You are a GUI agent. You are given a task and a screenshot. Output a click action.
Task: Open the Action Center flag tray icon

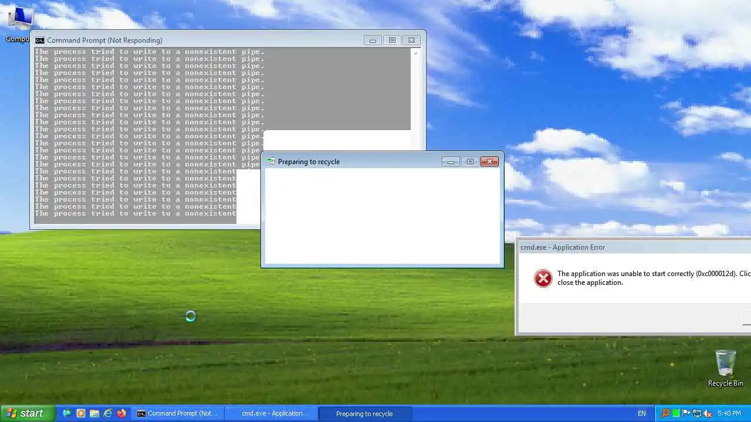click(686, 413)
